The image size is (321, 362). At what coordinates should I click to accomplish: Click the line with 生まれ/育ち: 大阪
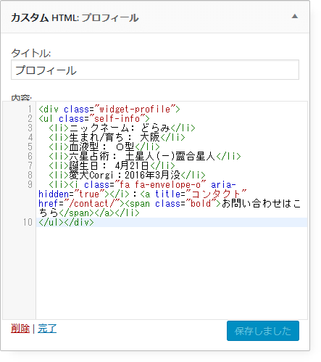(x=117, y=138)
